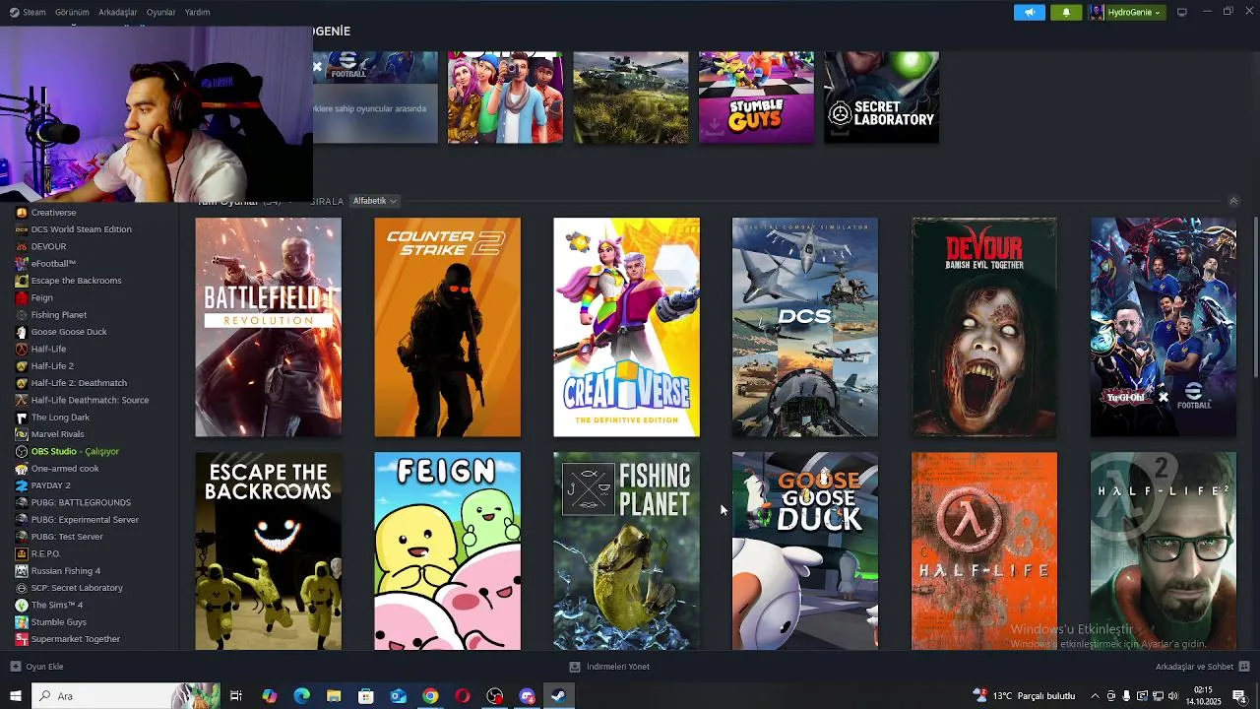Click SCP: Secret Laboratory sidebar icon
Viewport: 1260px width, 709px height.
[22, 588]
